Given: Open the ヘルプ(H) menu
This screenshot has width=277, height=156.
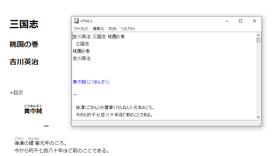Looking at the screenshot, I should (x=128, y=28).
